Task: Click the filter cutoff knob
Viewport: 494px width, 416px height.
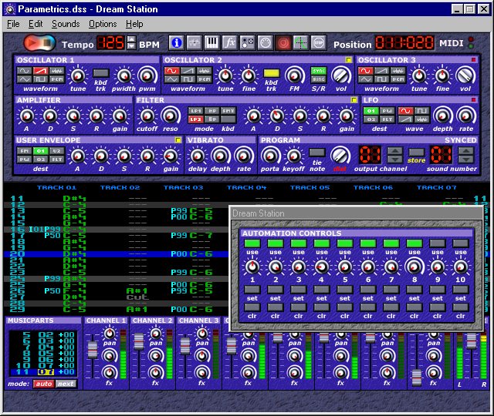Action: pyautogui.click(x=147, y=116)
